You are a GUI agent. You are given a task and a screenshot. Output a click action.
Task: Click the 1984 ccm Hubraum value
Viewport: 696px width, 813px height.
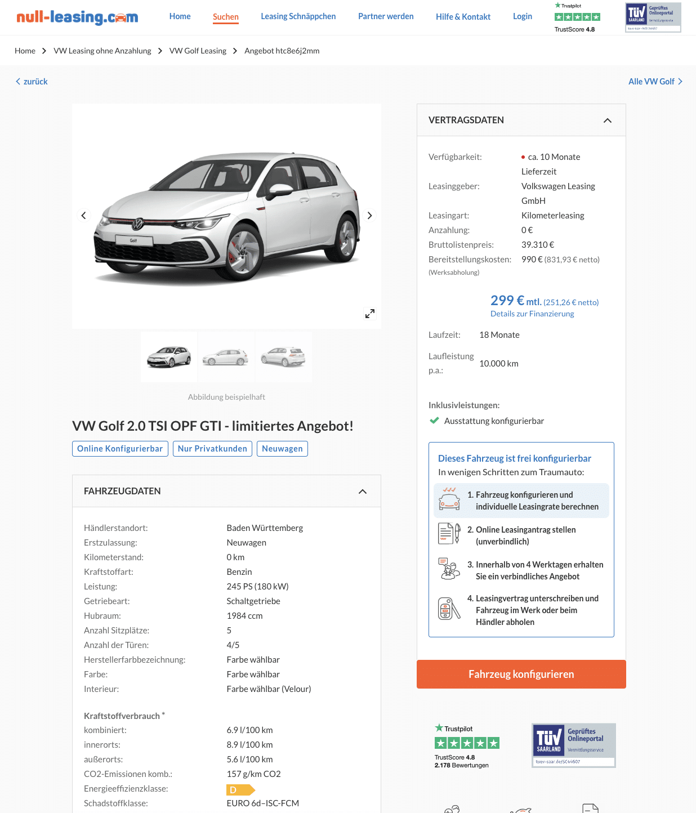tap(244, 615)
